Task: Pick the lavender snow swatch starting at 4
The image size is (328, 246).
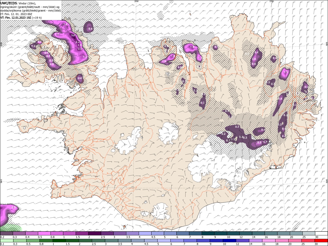Action: 145,233
